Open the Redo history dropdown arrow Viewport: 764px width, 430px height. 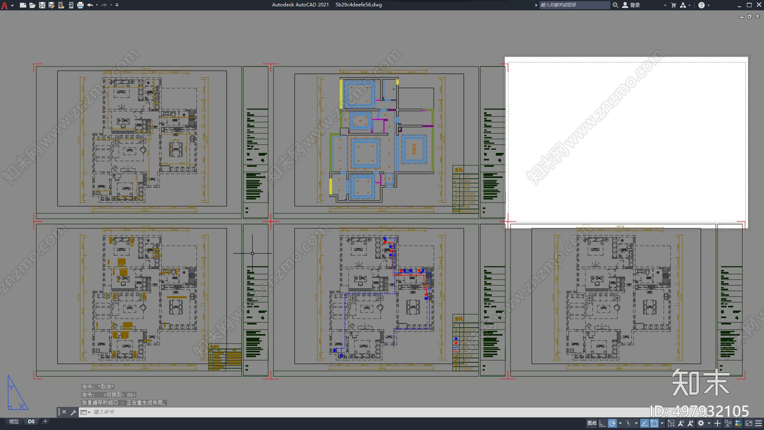pos(111,5)
